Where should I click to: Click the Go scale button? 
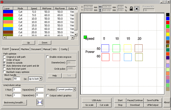[x=89, y=105]
